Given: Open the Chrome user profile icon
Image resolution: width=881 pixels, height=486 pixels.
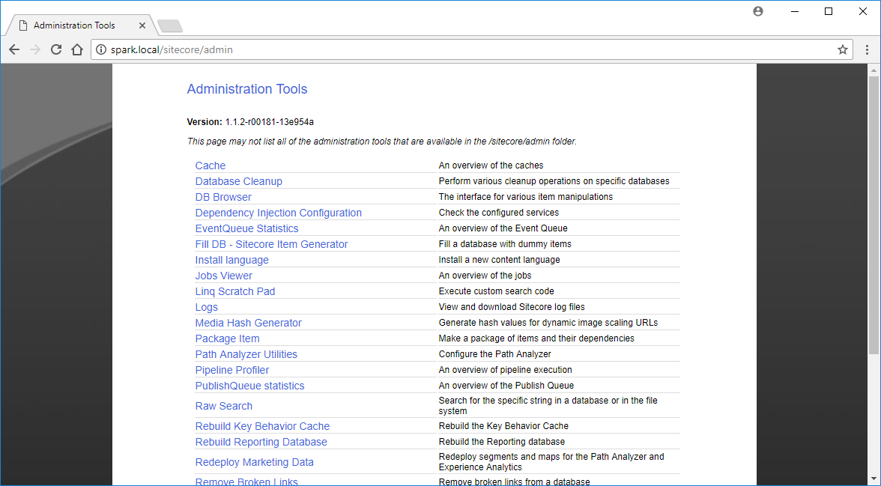Looking at the screenshot, I should (x=758, y=11).
